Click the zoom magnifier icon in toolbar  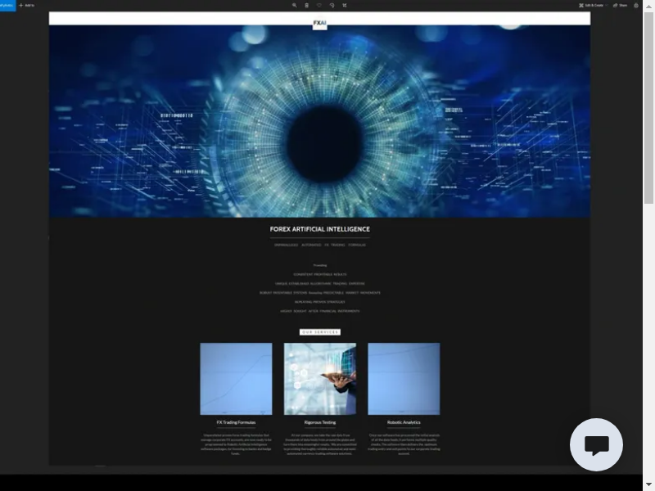[x=295, y=5]
